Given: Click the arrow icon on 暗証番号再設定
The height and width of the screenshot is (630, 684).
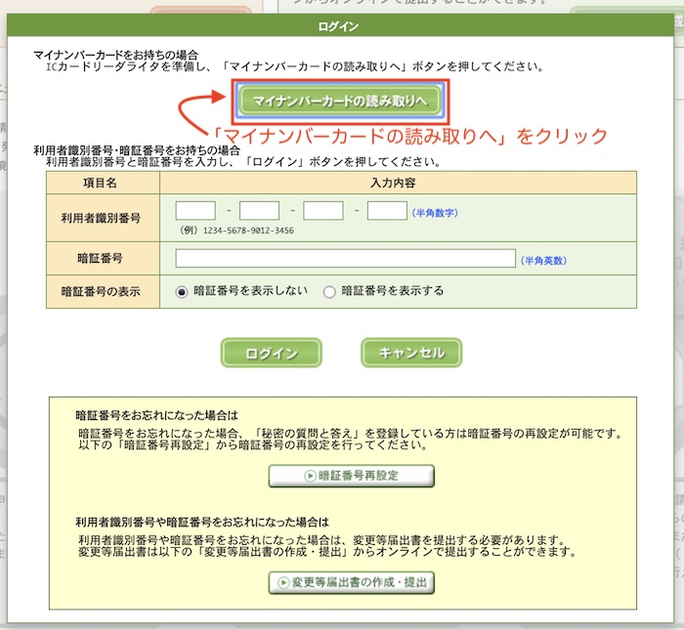Looking at the screenshot, I should click(310, 476).
